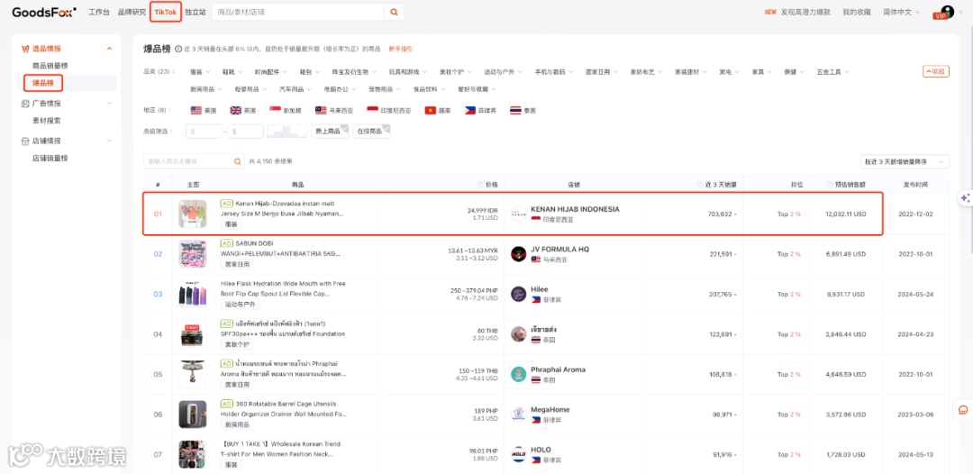This screenshot has height=474, width=973.
Task: Open the 简体中文 language dropdown
Action: pyautogui.click(x=902, y=12)
